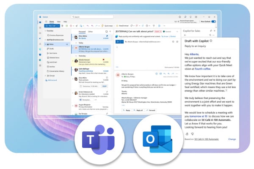Expand the Inbox folder

[45, 44]
